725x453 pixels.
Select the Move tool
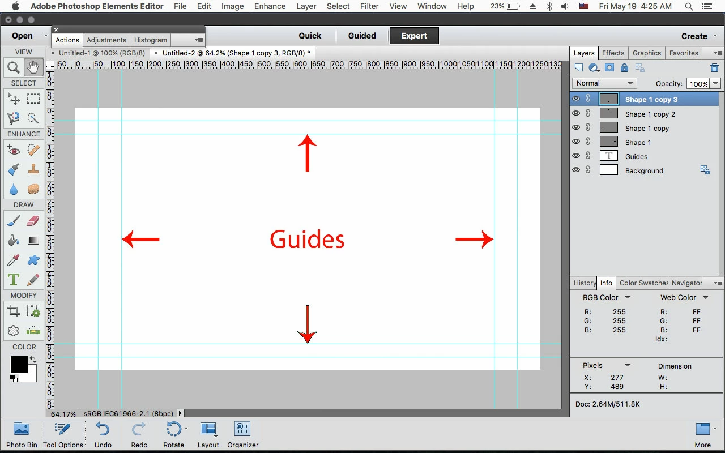(14, 99)
